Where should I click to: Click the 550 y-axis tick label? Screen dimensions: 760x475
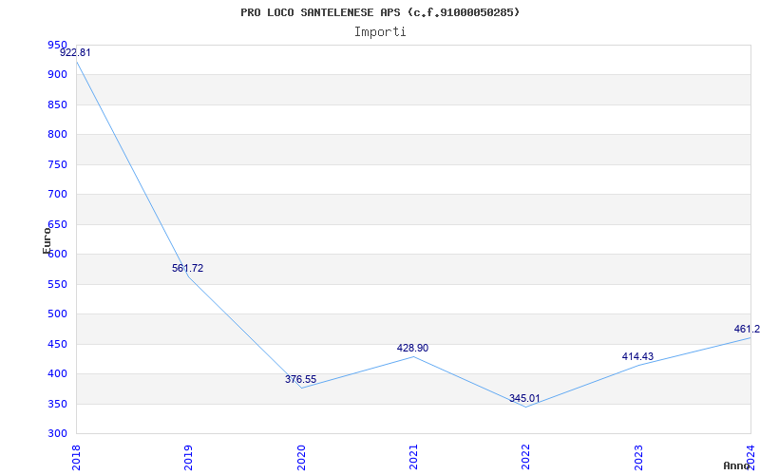pos(57,284)
